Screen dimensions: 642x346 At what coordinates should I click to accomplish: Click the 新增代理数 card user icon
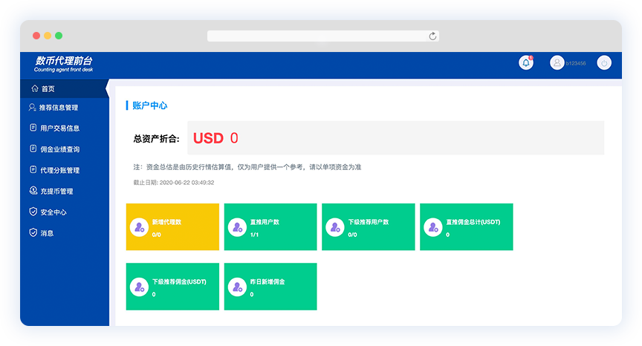pos(139,227)
